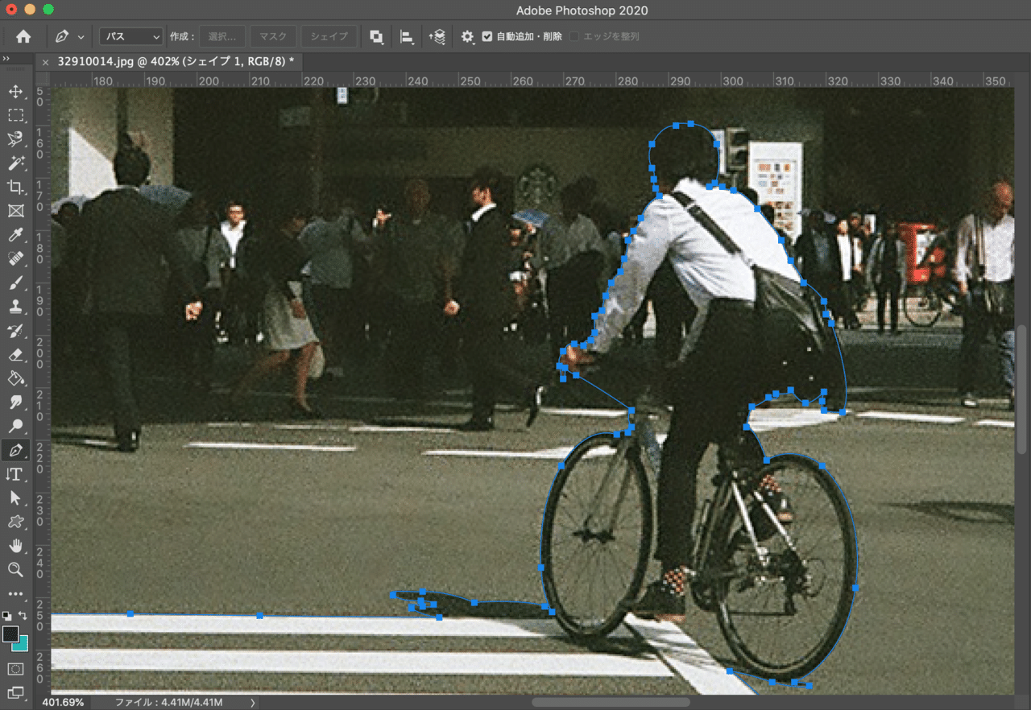Select the Brush tool
The height and width of the screenshot is (710, 1031).
tap(15, 283)
